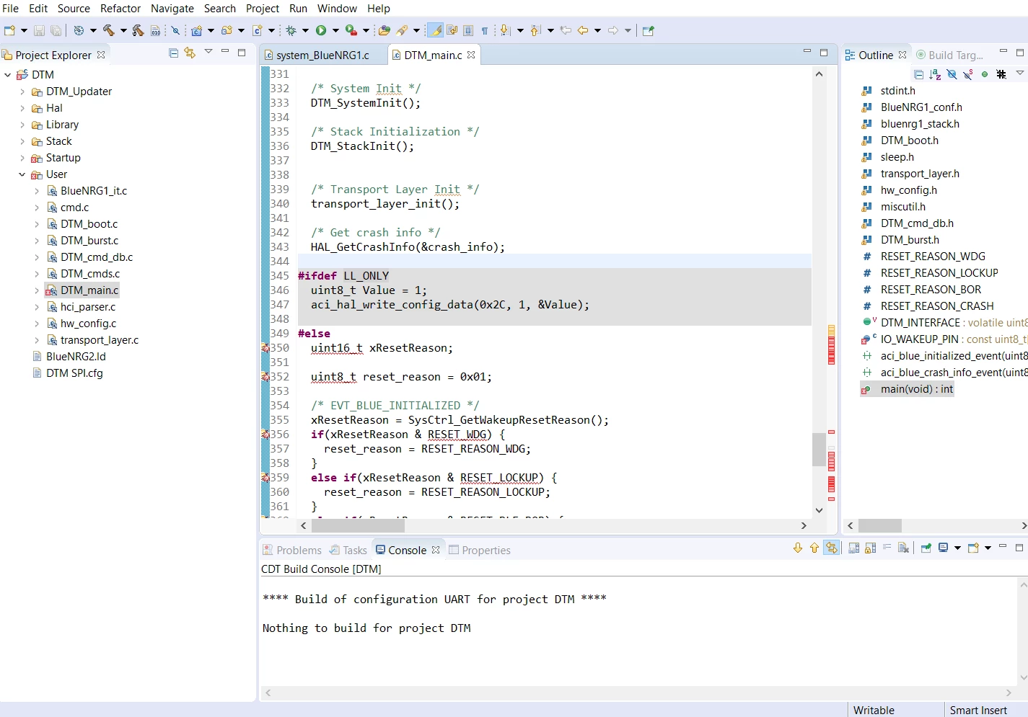Switch to the Build Targets tab
The image size is (1028, 717).
coord(949,55)
